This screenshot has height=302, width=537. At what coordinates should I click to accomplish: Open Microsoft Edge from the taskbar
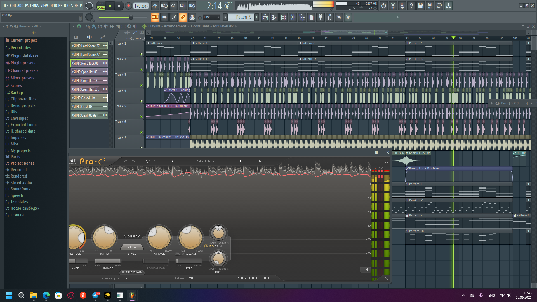(x=46, y=295)
